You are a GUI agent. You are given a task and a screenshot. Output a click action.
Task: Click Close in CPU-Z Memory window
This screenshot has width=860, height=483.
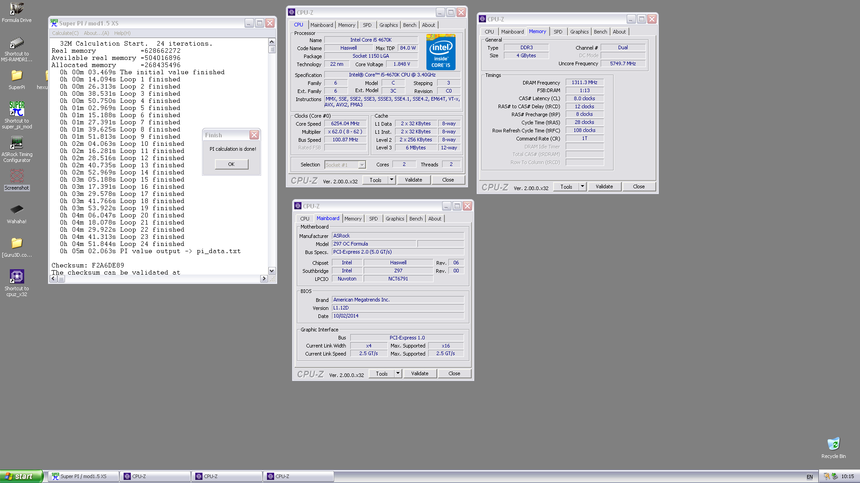point(639,186)
